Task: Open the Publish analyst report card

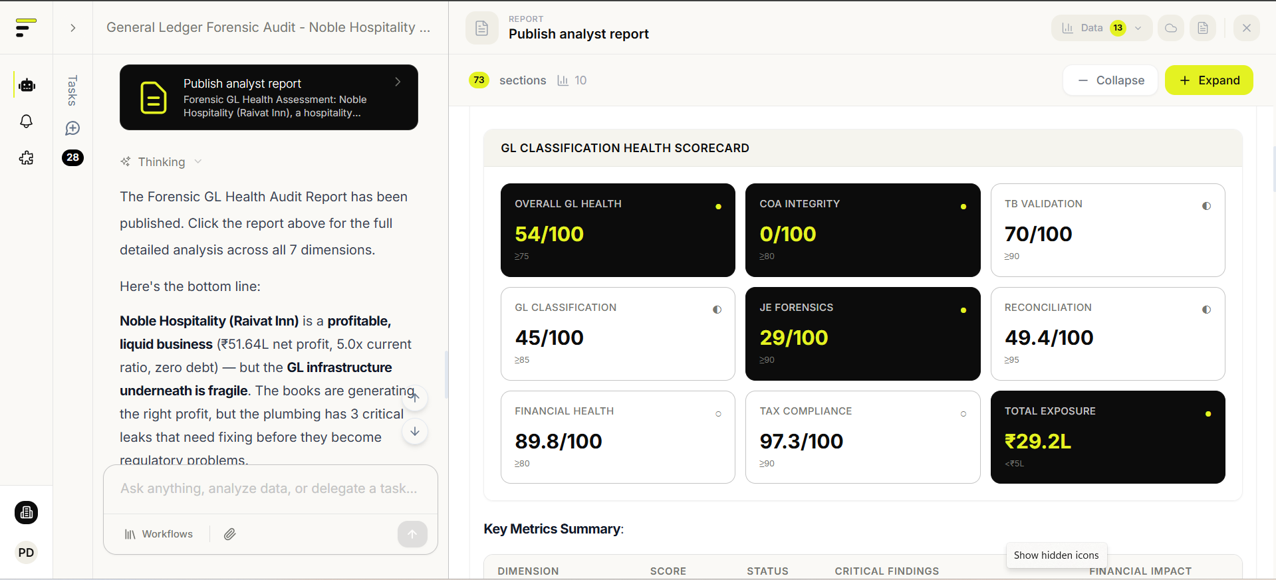Action: coord(269,98)
